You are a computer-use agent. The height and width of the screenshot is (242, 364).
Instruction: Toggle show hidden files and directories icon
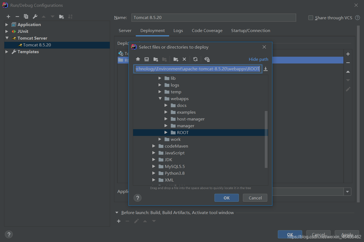tap(207, 59)
